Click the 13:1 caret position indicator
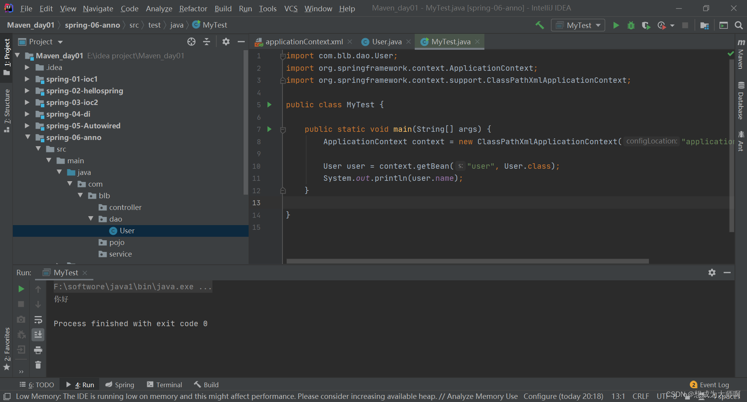 618,396
